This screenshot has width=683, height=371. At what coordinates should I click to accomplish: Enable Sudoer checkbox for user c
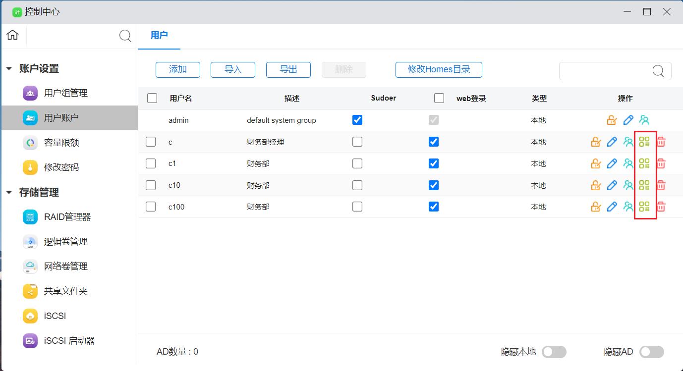[x=357, y=142]
